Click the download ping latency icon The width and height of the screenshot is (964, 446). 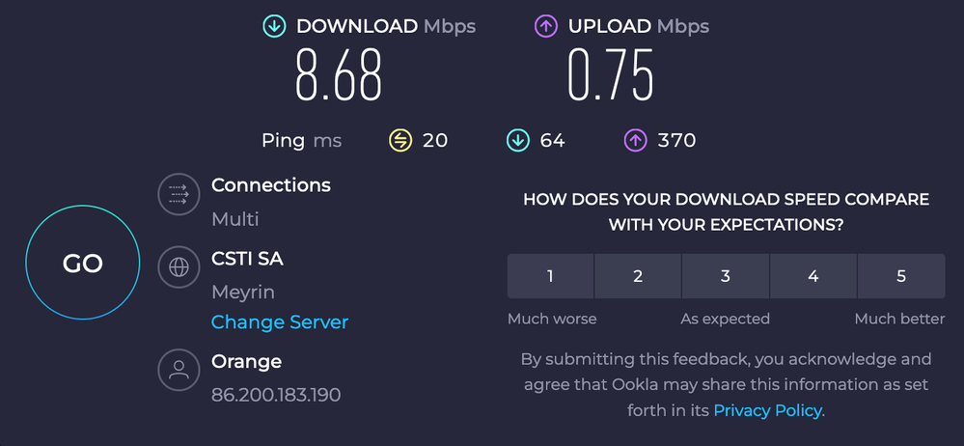(517, 141)
